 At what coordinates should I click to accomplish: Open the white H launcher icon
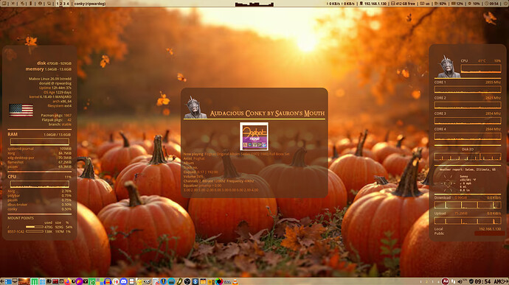point(116,281)
